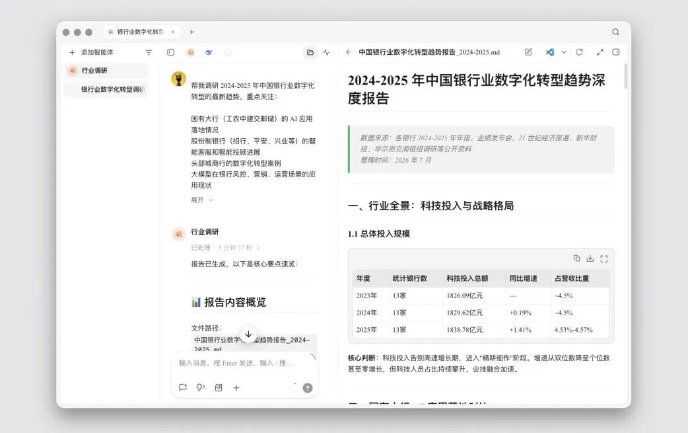Close the 银行业数字化转型 tab

point(173,32)
